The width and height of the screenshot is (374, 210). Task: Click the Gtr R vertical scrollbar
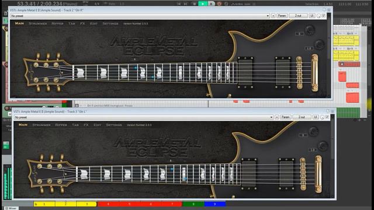(x=329, y=55)
